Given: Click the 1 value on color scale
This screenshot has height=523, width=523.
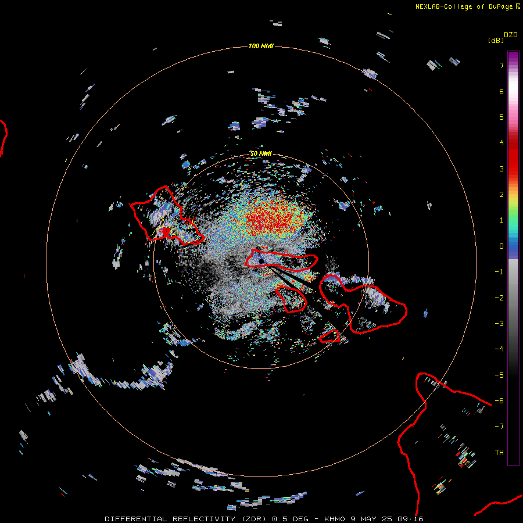Looking at the screenshot, I should 501,220.
